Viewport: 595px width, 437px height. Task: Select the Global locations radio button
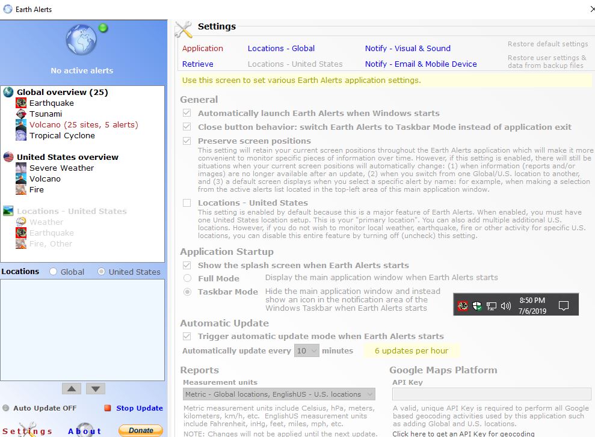coord(53,272)
